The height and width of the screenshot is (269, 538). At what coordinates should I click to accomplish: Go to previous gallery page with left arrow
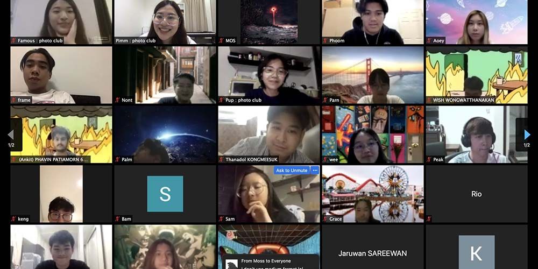click(x=11, y=134)
